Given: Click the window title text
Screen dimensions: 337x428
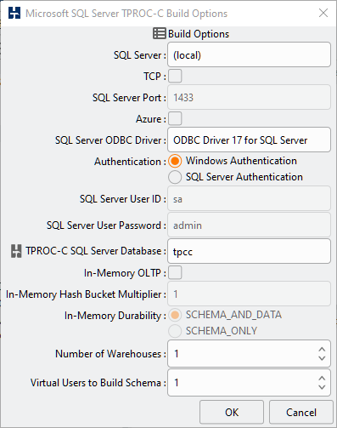Looking at the screenshot, I should click(x=126, y=14).
